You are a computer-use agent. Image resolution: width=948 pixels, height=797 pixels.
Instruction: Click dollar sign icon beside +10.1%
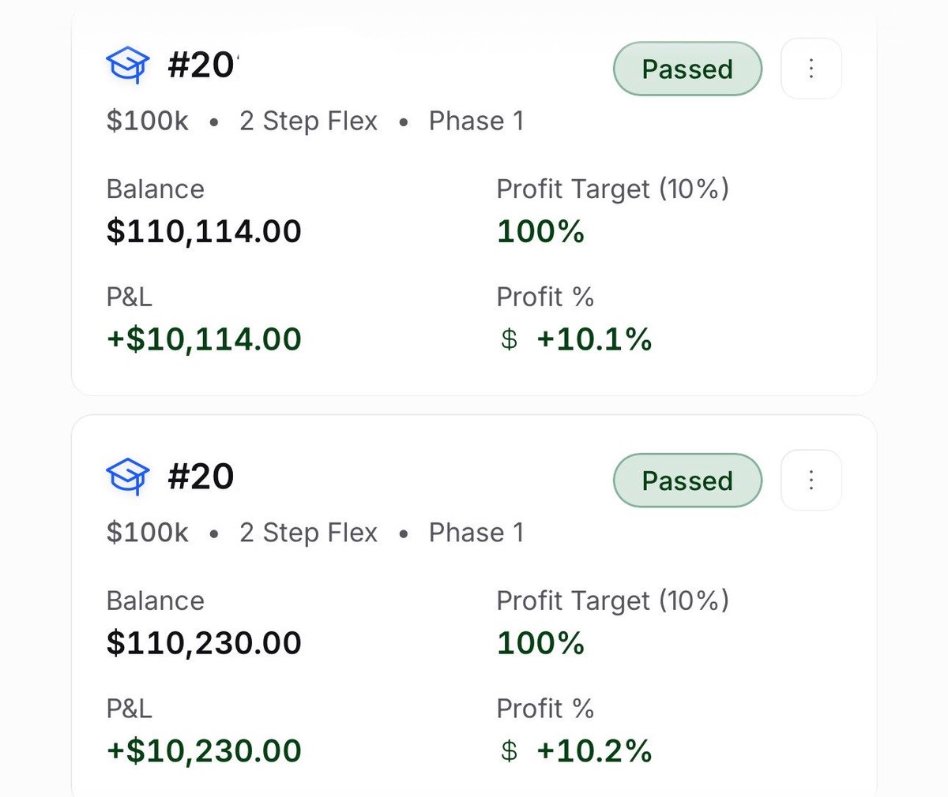click(x=510, y=339)
